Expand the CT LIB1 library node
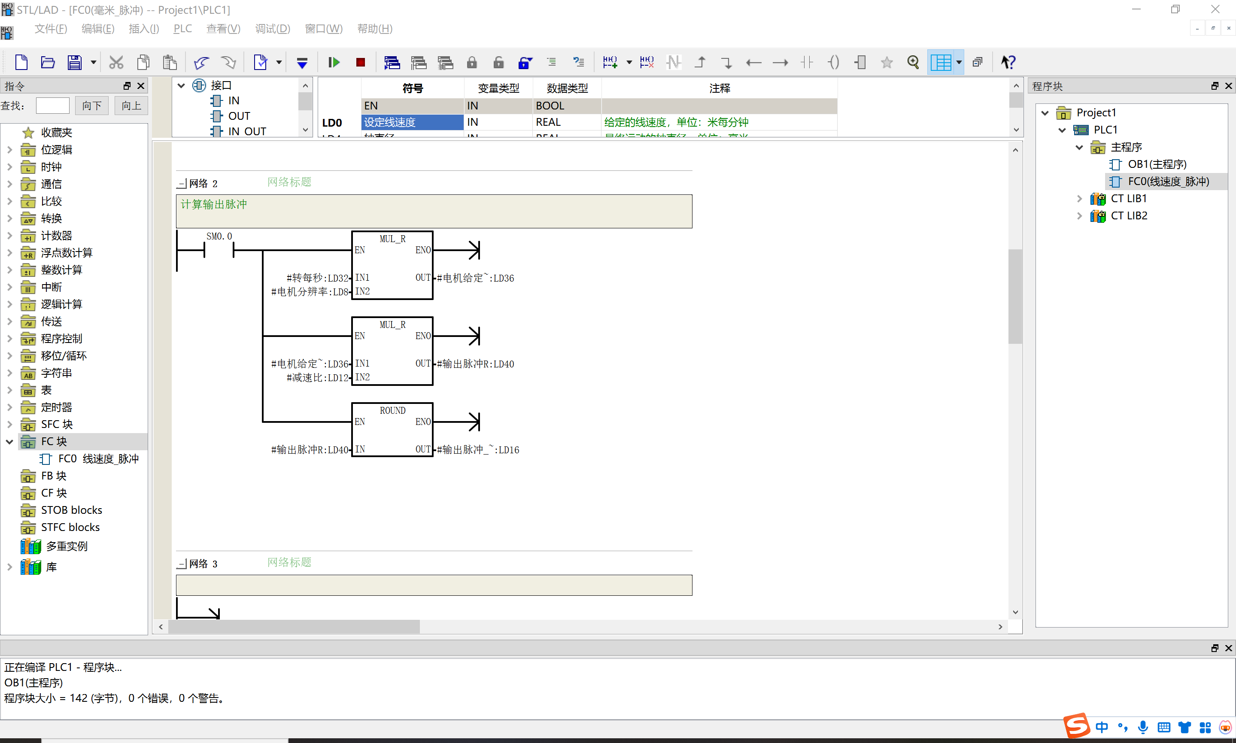Viewport: 1236px width, 743px height. coord(1079,199)
